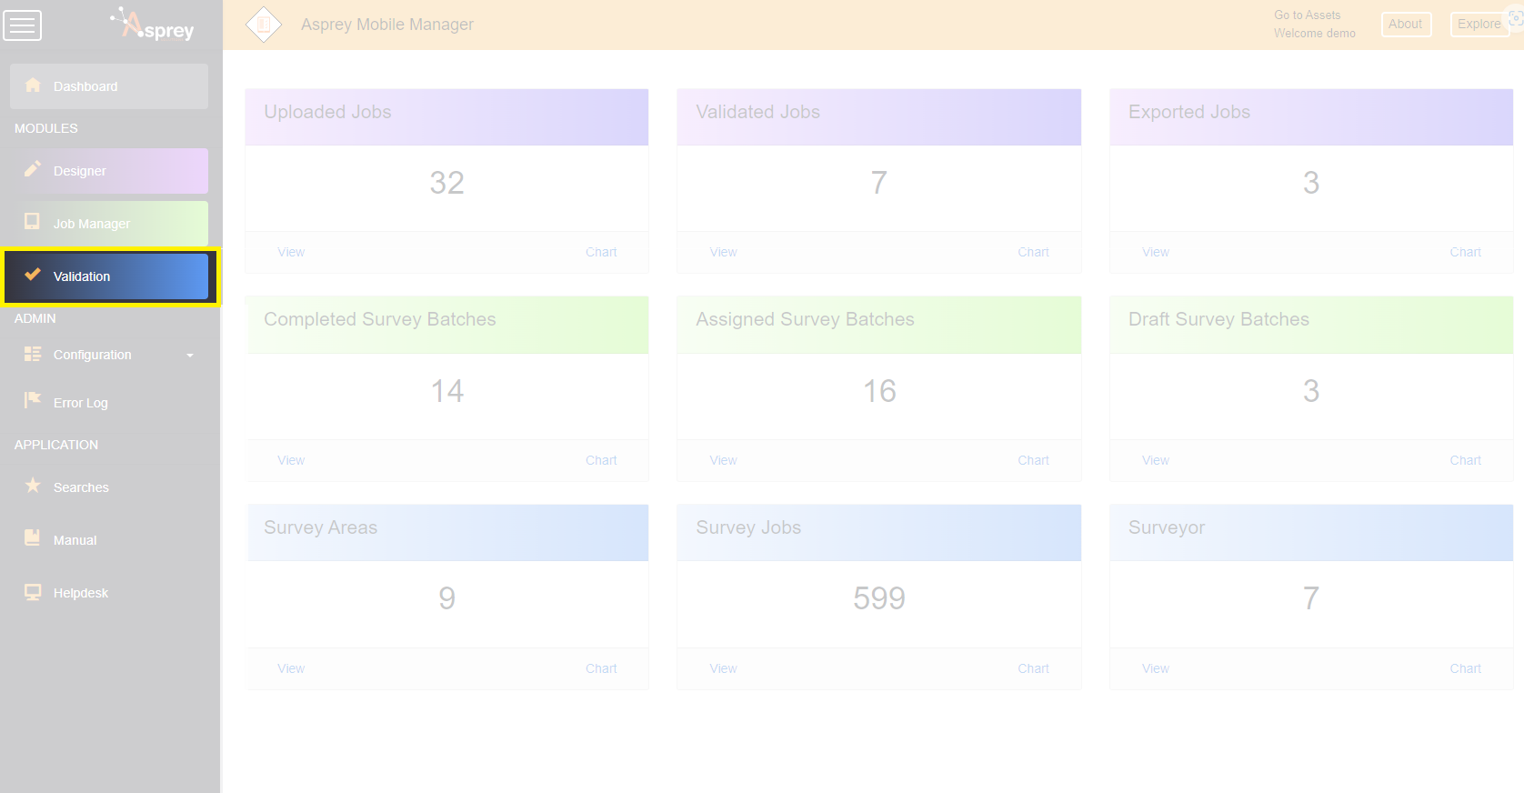The image size is (1524, 793).
Task: Follow the Go to Assets link
Action: point(1307,15)
